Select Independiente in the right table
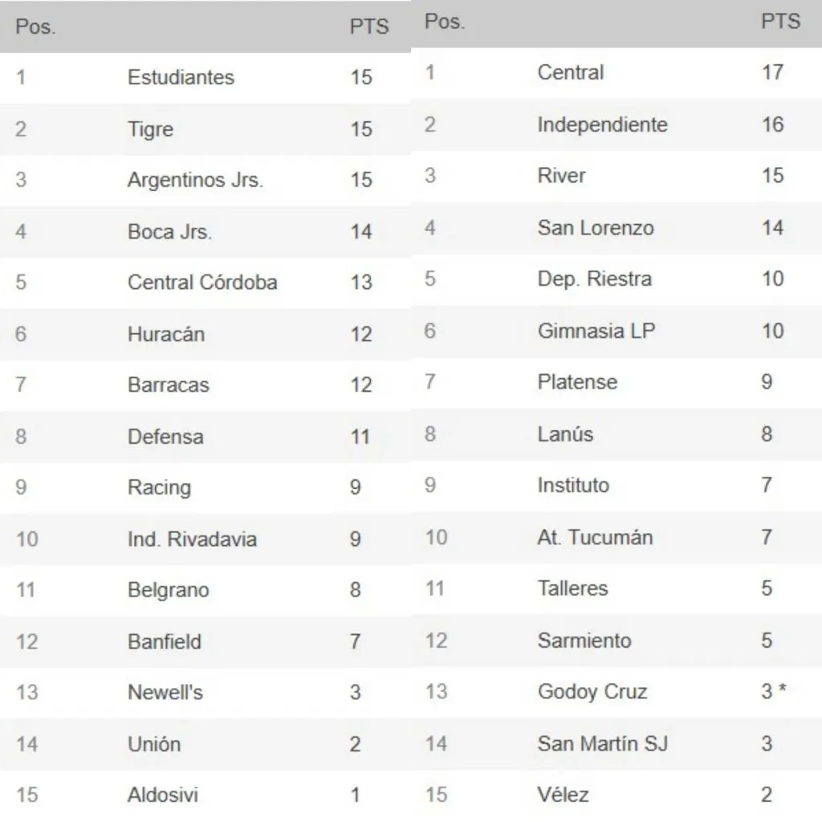Viewport: 822px width, 822px height. point(602,124)
